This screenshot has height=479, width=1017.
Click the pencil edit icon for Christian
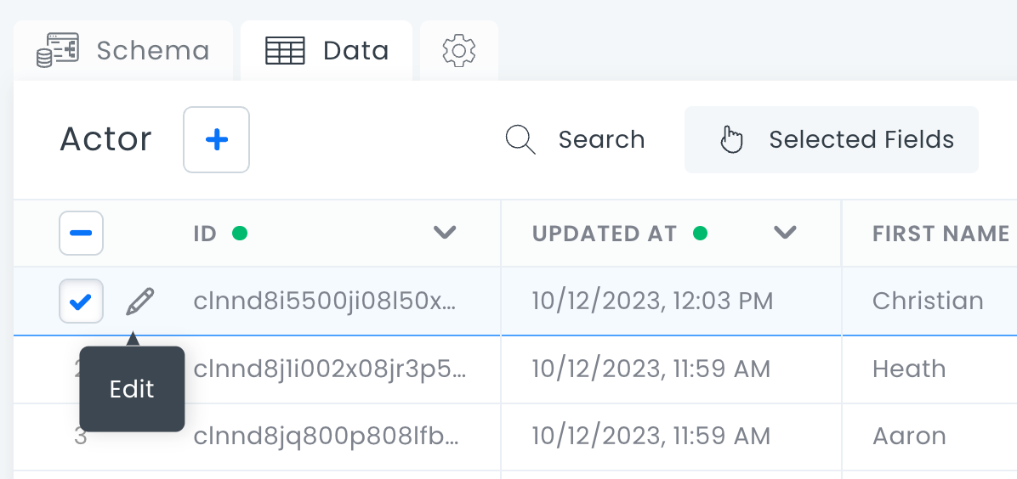[x=140, y=301]
